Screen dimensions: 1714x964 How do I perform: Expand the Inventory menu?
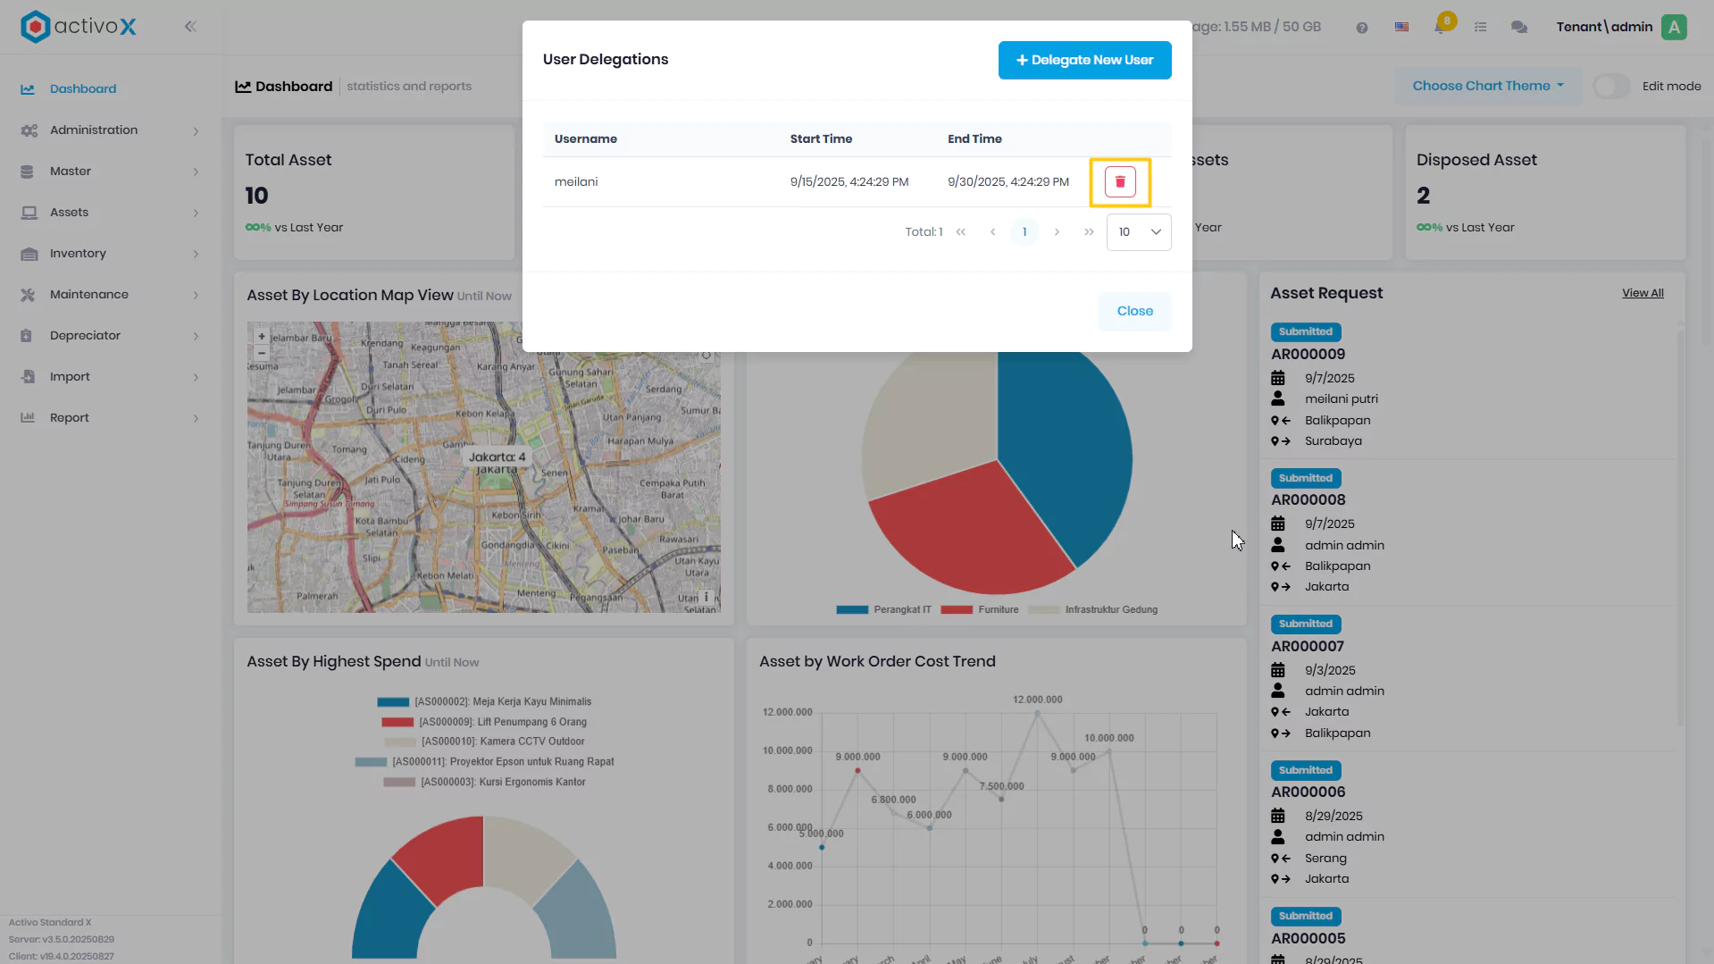tap(111, 254)
